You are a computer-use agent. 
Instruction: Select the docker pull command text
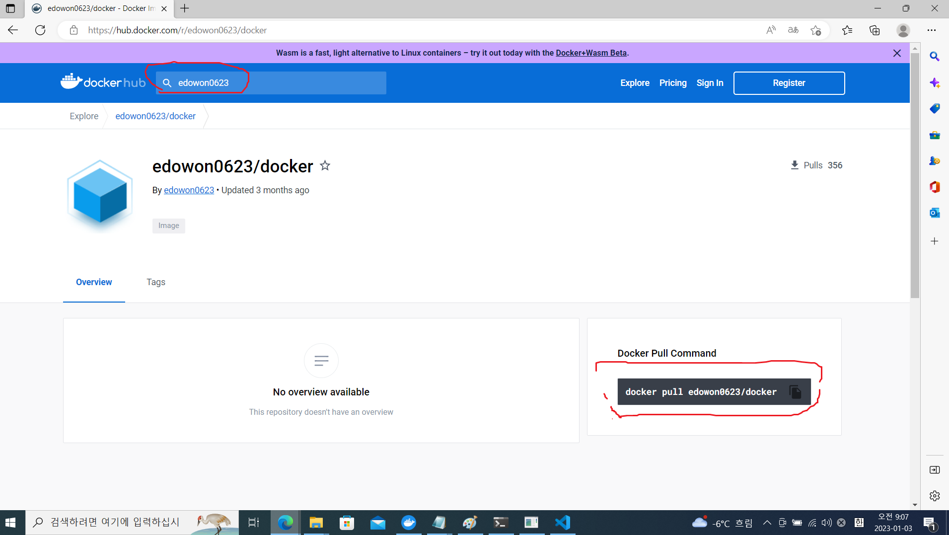(701, 392)
